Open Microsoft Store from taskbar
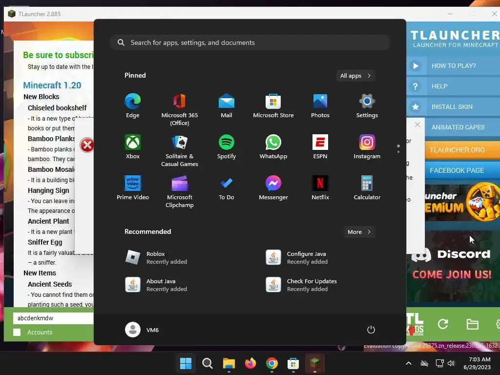Image resolution: width=500 pixels, height=375 pixels. pos(293,363)
